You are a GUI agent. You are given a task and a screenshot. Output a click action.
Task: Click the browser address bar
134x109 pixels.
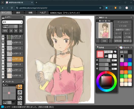coord(59,8)
